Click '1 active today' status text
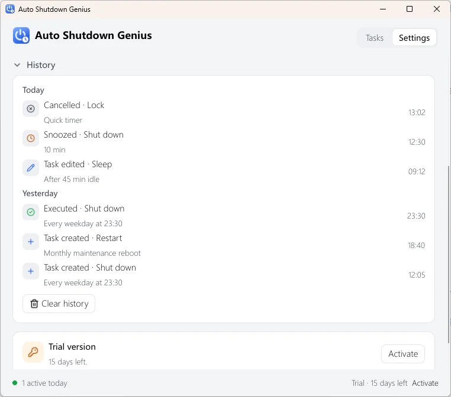The width and height of the screenshot is (451, 397). click(x=44, y=383)
